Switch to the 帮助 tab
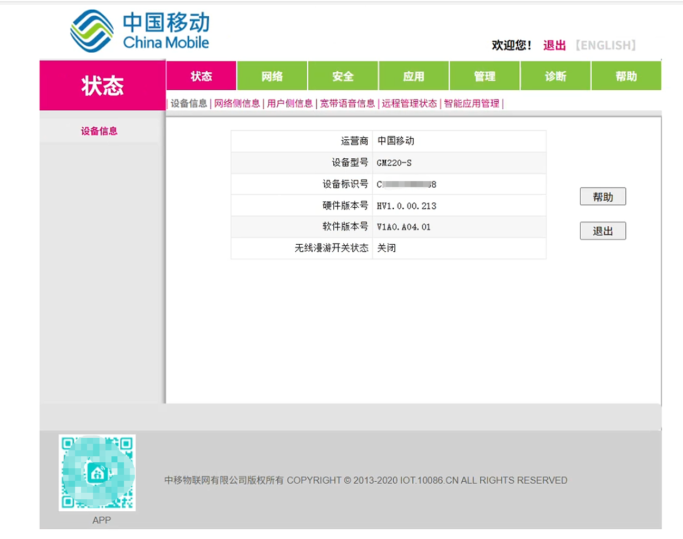The height and width of the screenshot is (539, 683). 626,76
